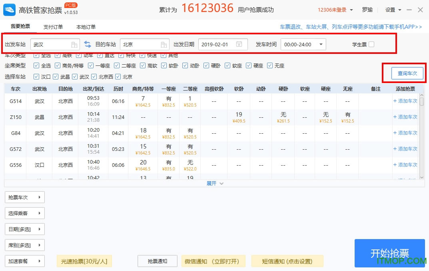Expand 抢票车次 panel
The image size is (429, 271).
(25, 197)
